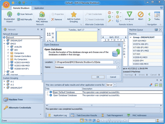Click the Machine column header
The image size is (165, 124).
[146, 34]
